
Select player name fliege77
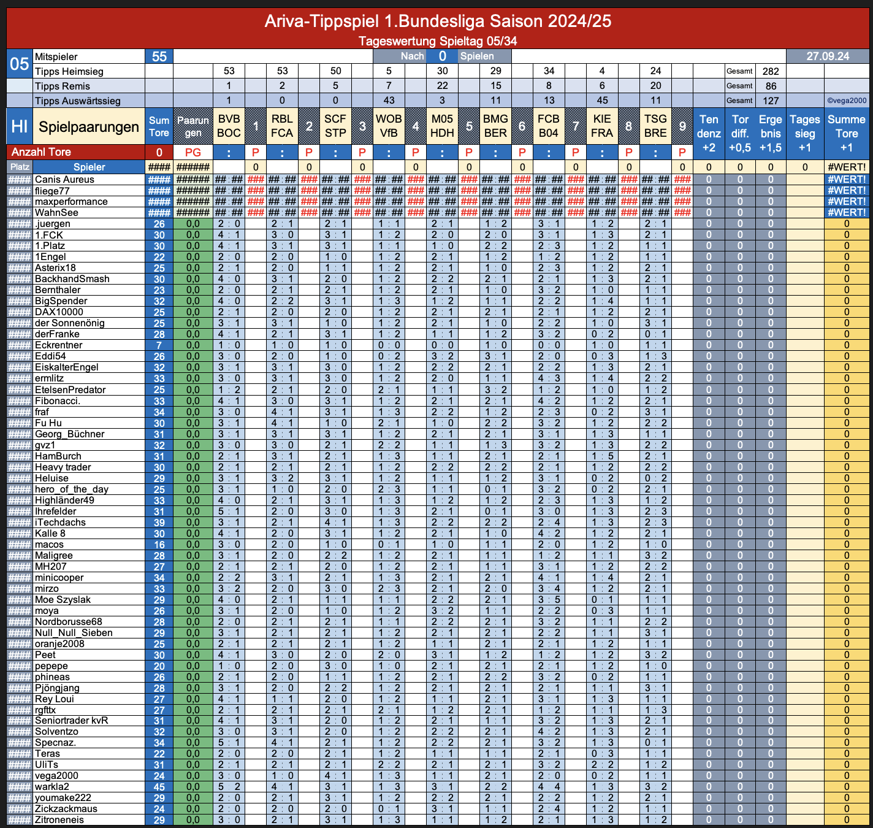point(53,191)
